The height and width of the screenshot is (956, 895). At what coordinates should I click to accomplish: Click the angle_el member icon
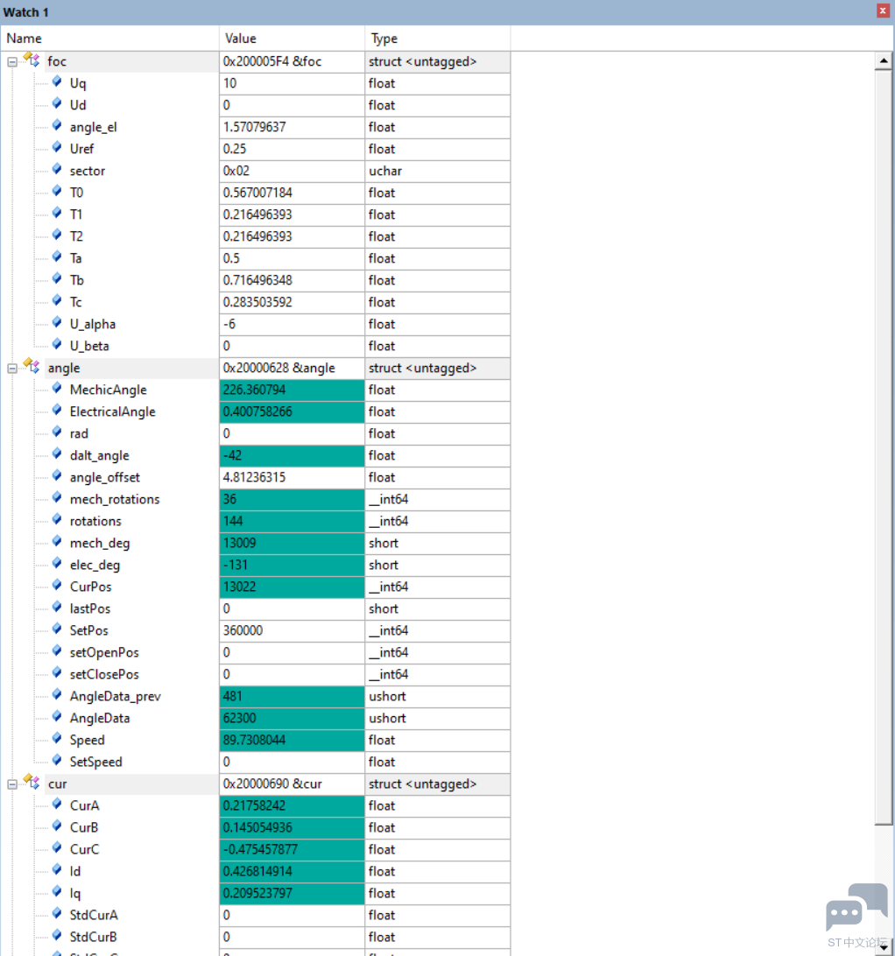57,125
